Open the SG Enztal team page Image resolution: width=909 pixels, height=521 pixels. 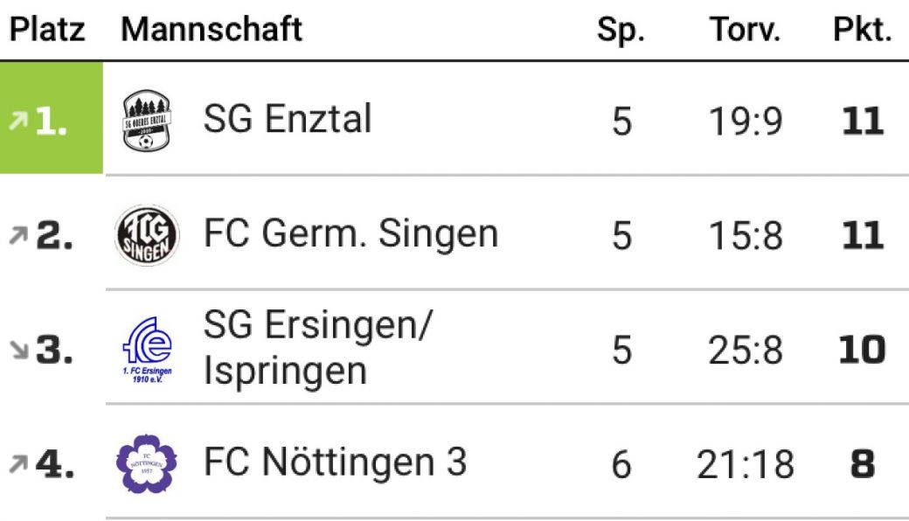coord(288,119)
